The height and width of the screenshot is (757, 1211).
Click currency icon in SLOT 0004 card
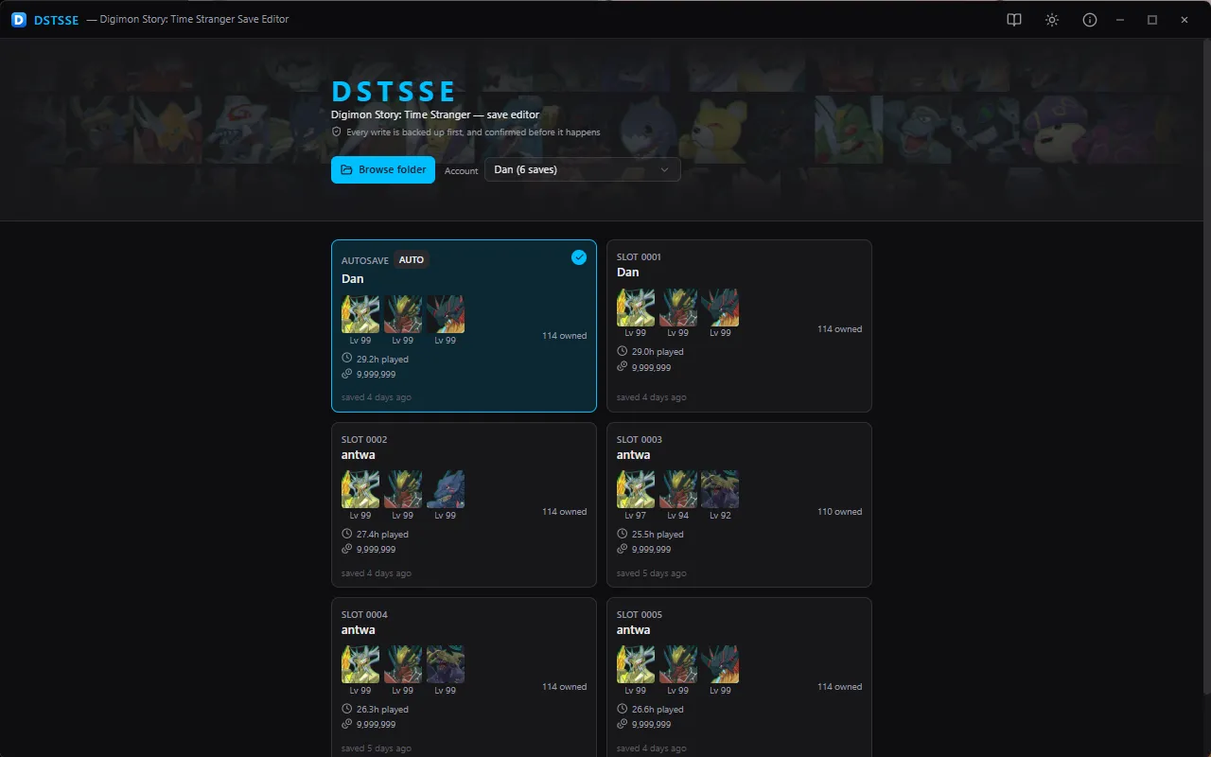[346, 724]
